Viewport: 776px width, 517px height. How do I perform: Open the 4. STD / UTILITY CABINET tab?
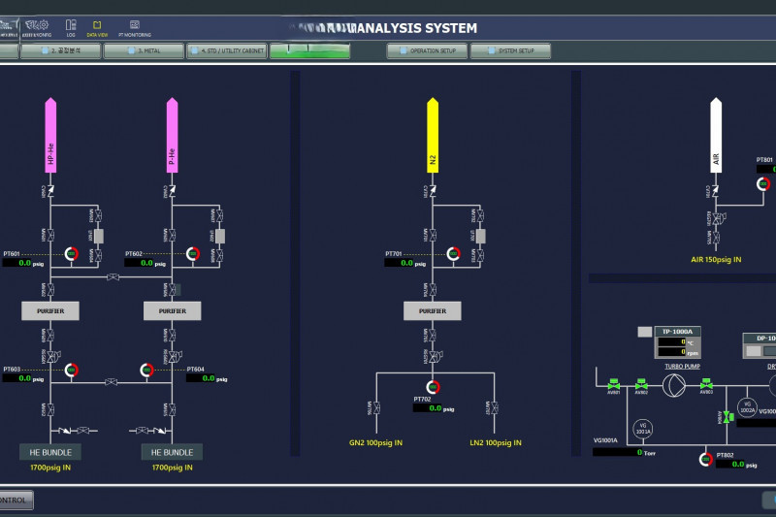226,51
